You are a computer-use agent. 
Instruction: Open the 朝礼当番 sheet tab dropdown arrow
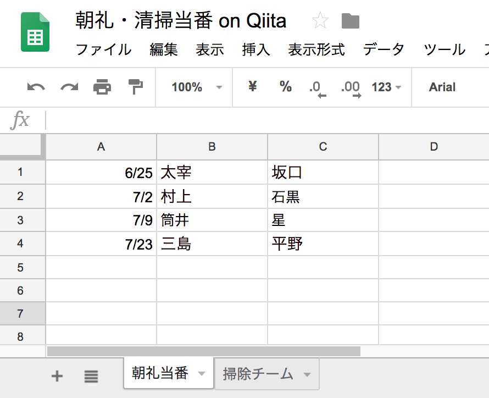(202, 373)
